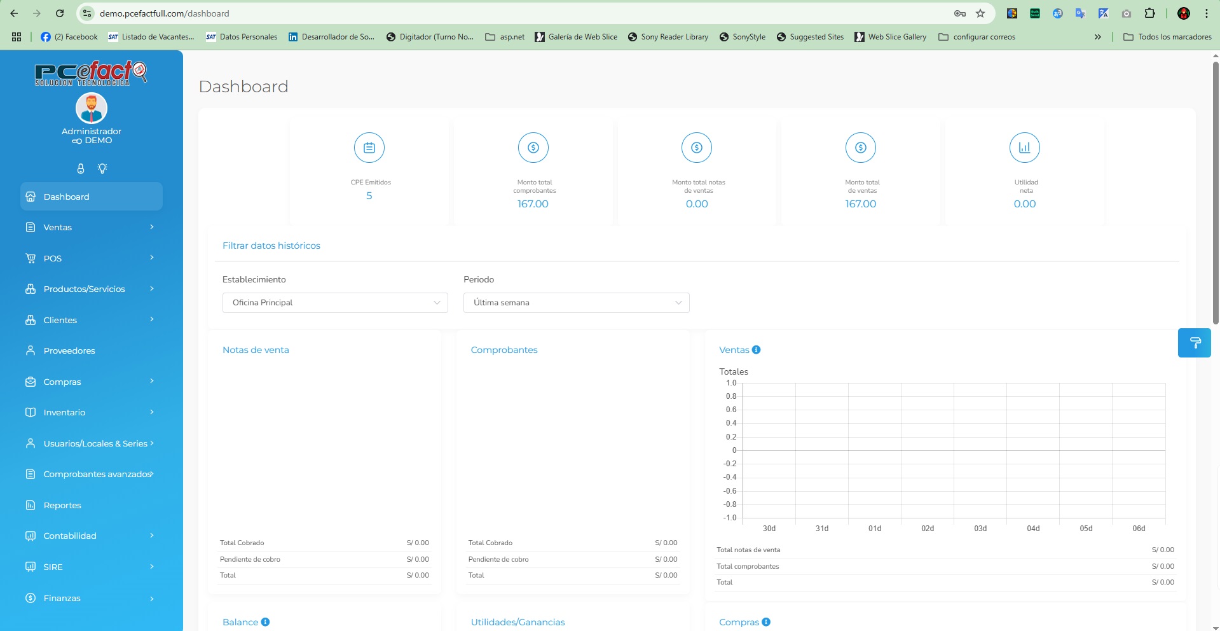1220x631 pixels.
Task: Click the page vertical scrollbar
Action: coord(1216,191)
